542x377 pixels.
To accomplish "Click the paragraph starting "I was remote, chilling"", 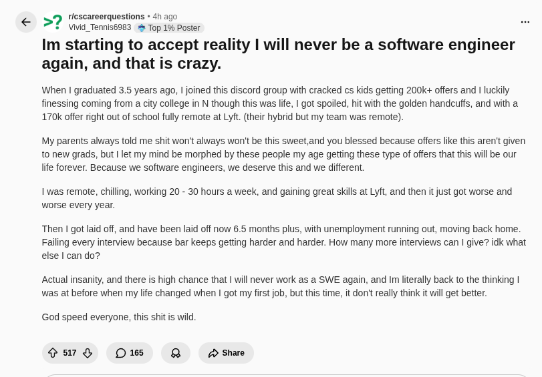I will (x=277, y=198).
